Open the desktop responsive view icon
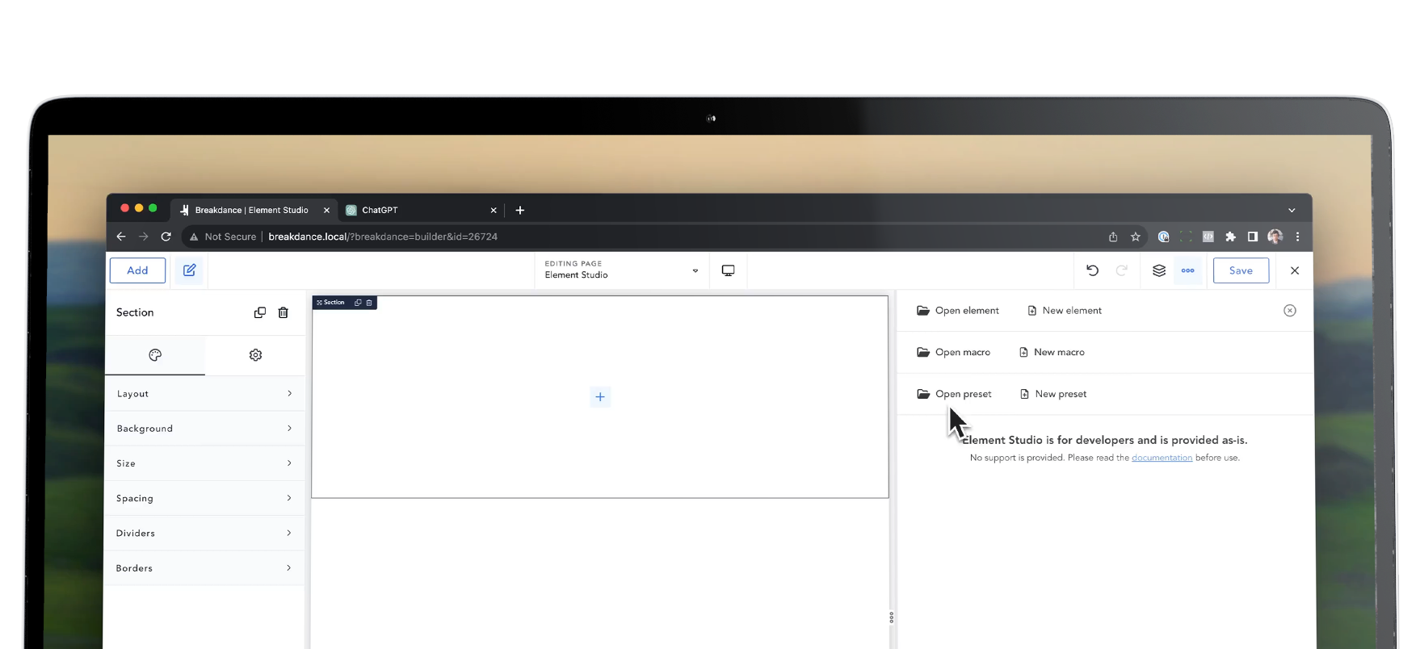 click(x=728, y=270)
